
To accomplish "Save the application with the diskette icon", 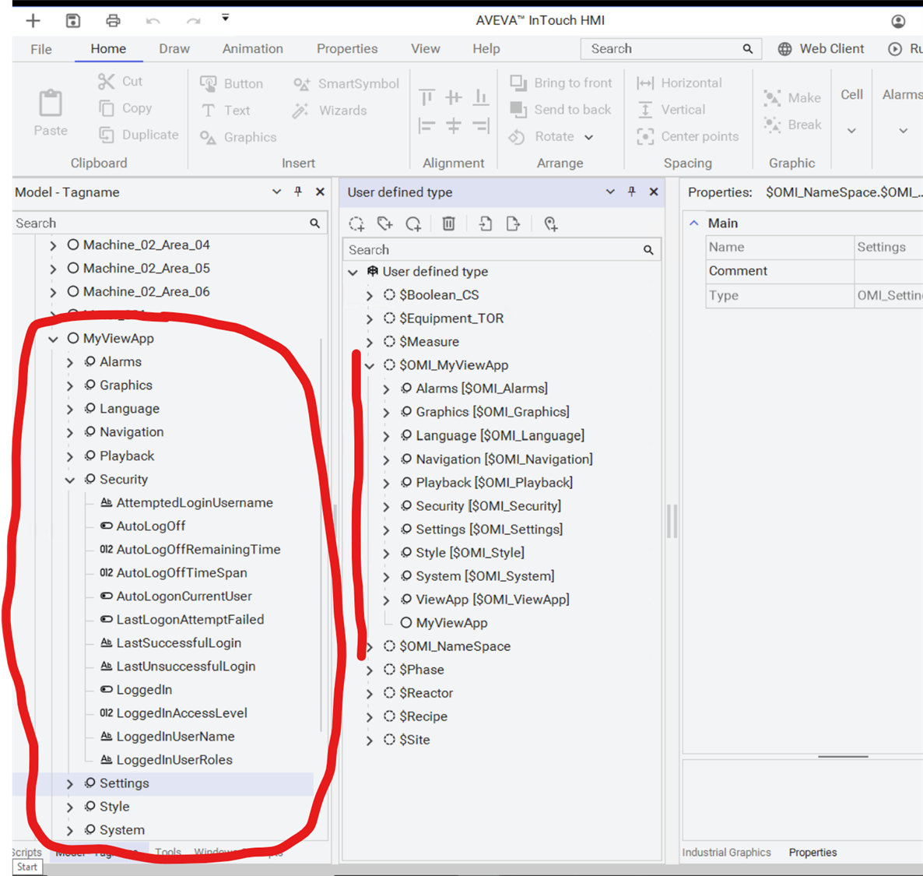I will [x=73, y=21].
